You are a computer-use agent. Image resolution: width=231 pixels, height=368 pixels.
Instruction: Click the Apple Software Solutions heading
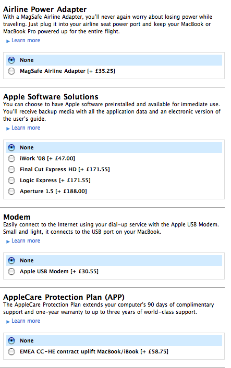tap(51, 97)
